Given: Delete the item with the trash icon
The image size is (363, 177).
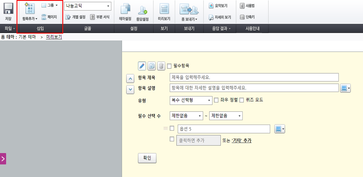Looking at the screenshot, I should pyautogui.click(x=161, y=66).
